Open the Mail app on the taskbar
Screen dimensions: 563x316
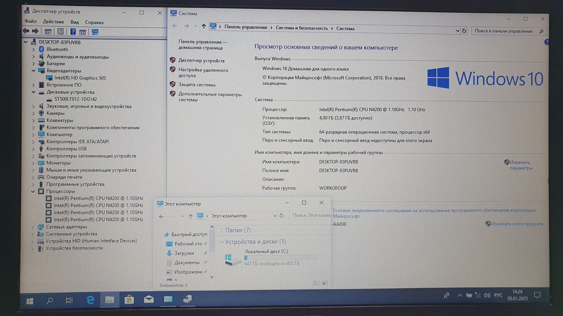click(149, 299)
